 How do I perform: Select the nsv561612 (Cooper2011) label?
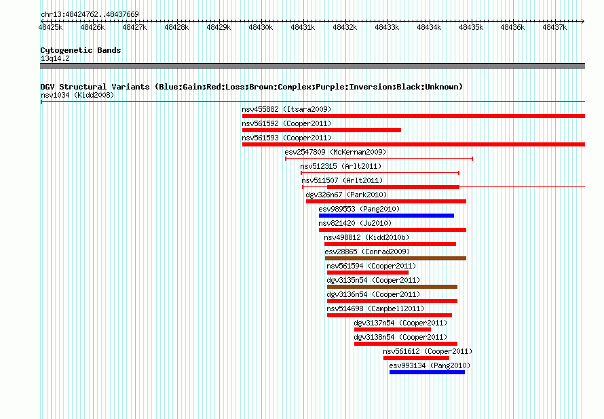(x=428, y=351)
